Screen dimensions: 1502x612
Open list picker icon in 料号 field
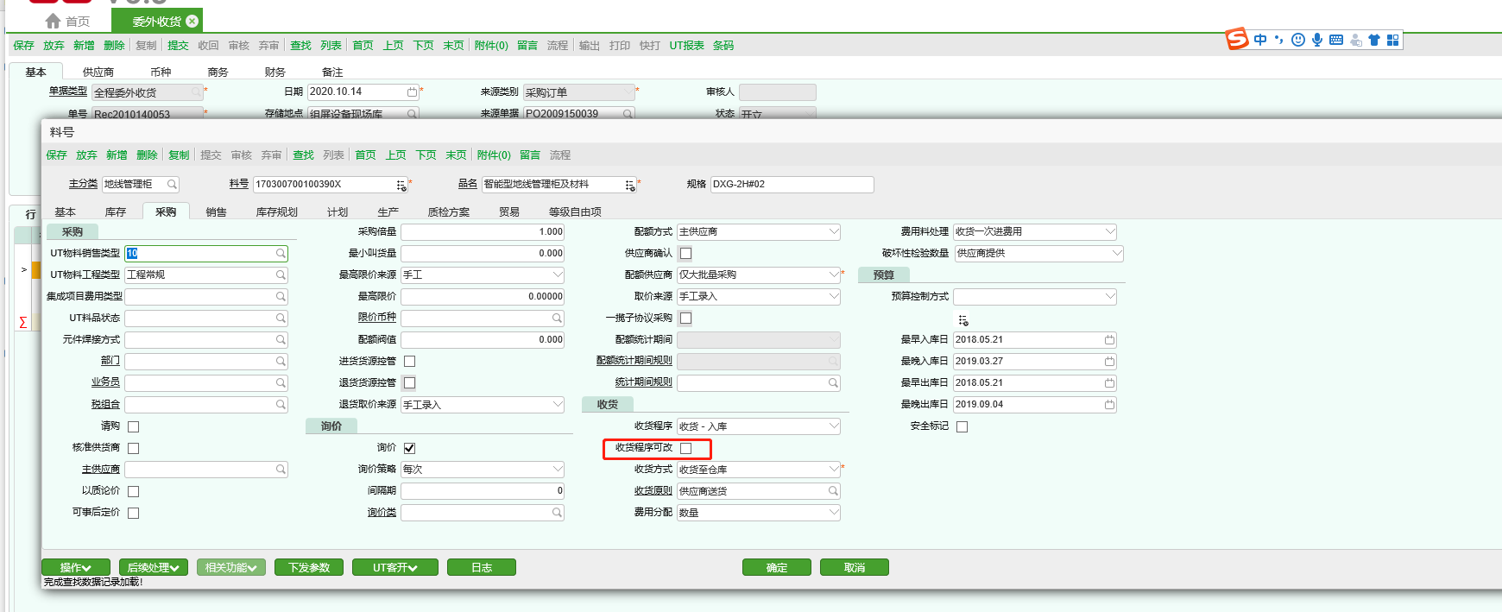401,185
